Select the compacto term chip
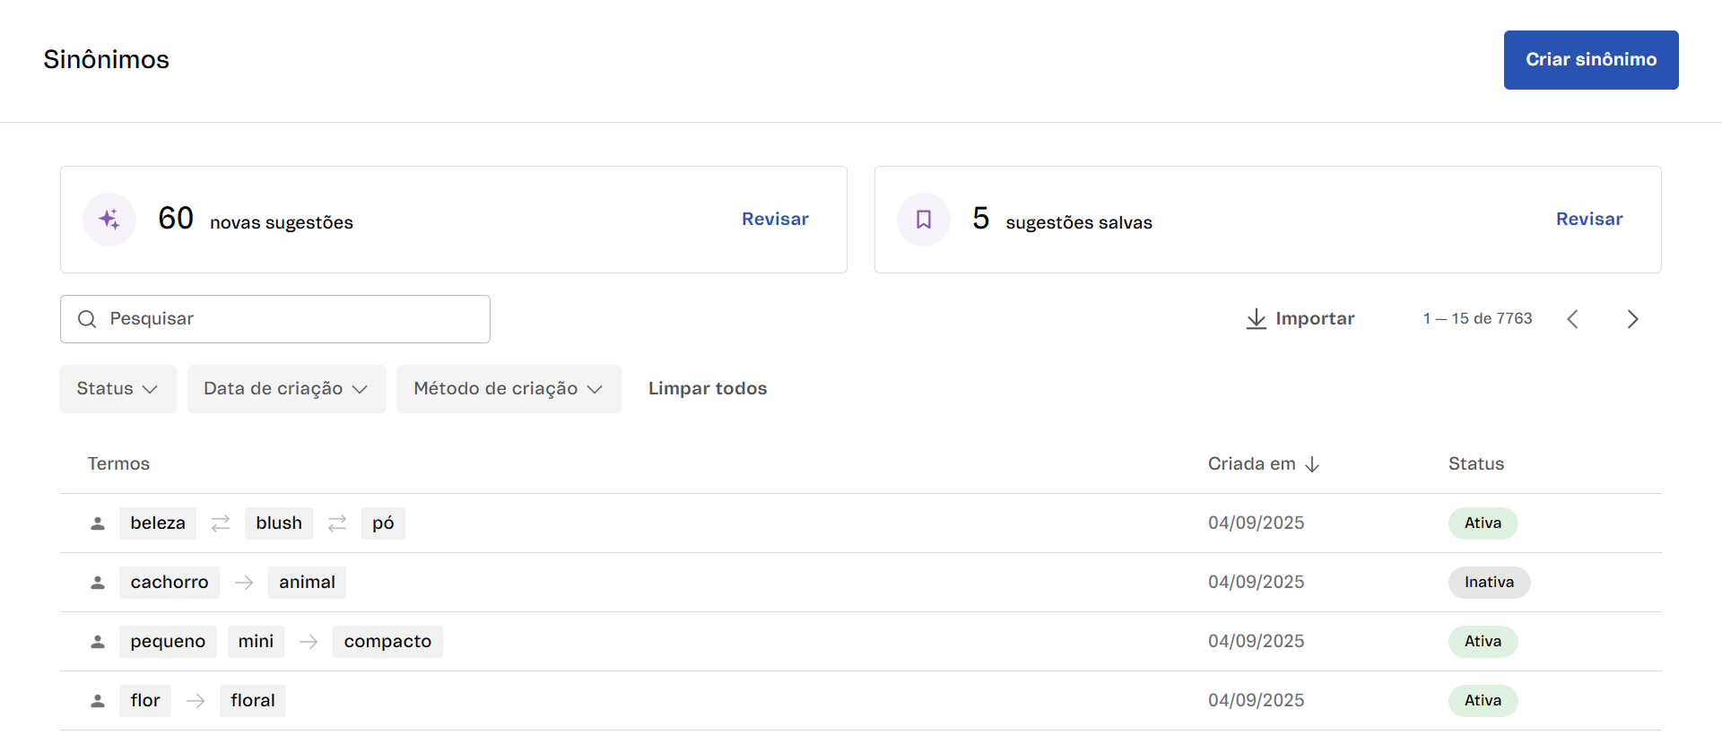The width and height of the screenshot is (1722, 735). click(387, 642)
